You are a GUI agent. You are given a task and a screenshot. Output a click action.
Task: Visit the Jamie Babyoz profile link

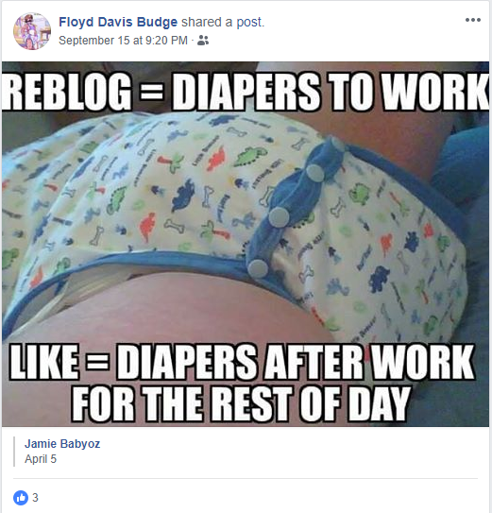62,444
